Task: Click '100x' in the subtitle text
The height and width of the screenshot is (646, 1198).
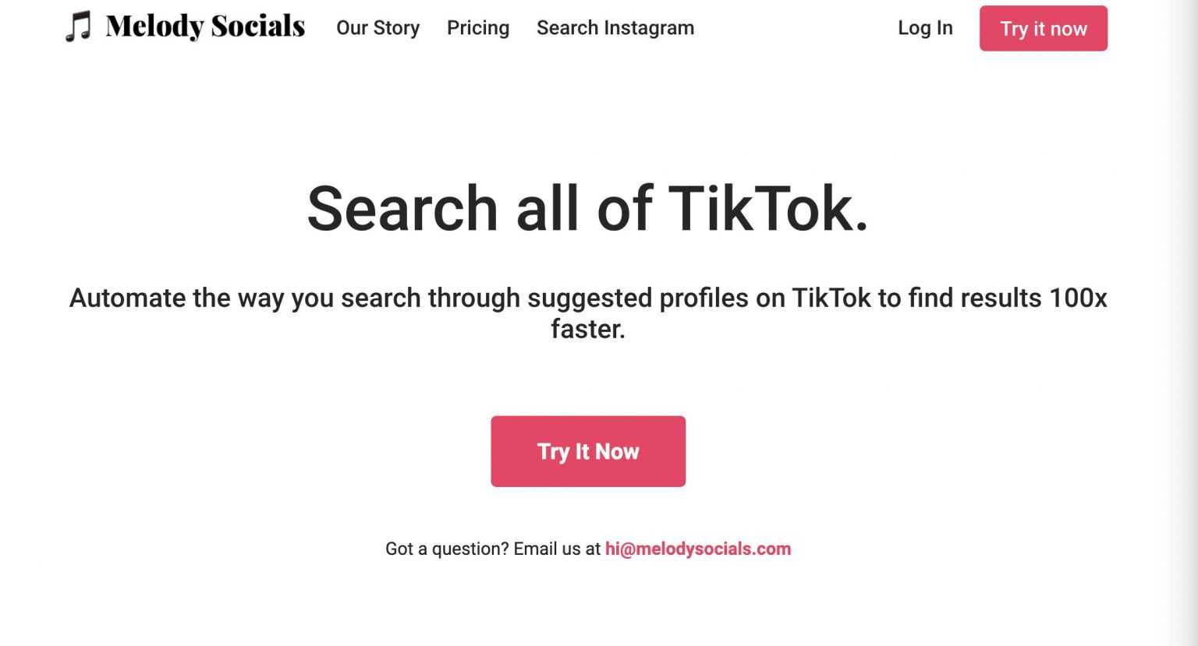Action: tap(1078, 298)
